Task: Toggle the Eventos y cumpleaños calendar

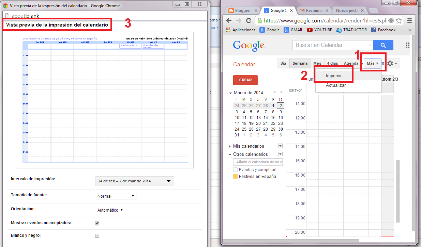Action: (235, 169)
